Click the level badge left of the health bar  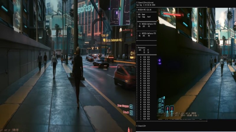pyautogui.click(x=162, y=13)
